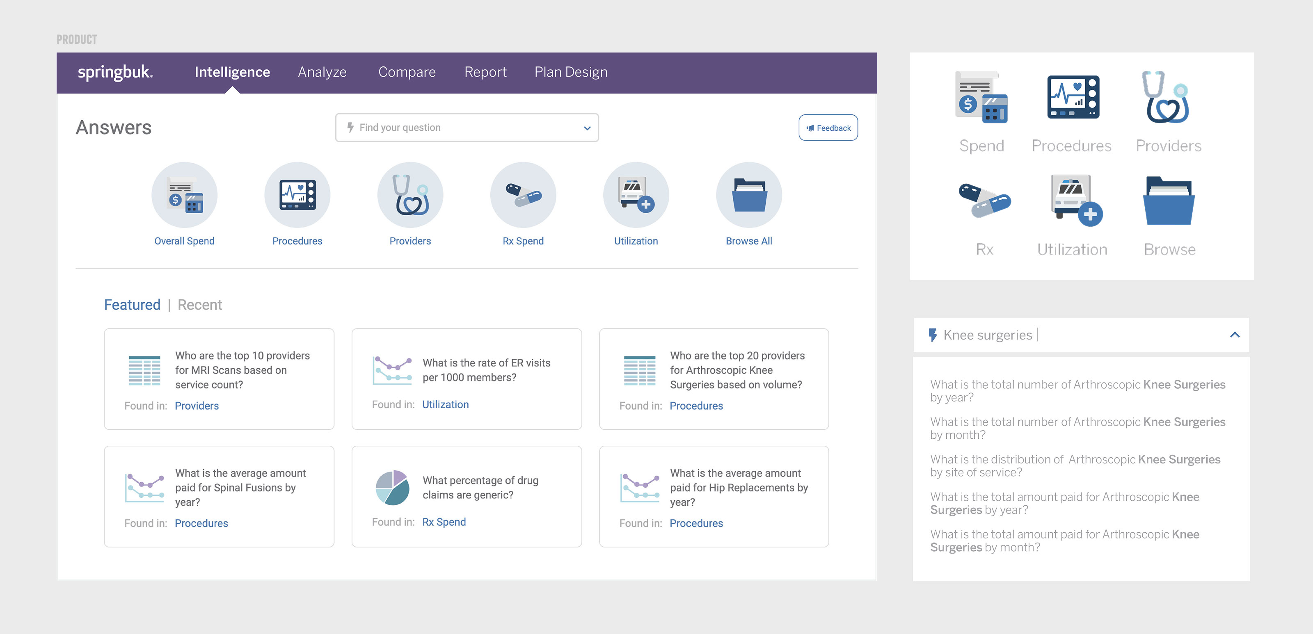
Task: Open question about rate of ER visits
Action: point(487,370)
